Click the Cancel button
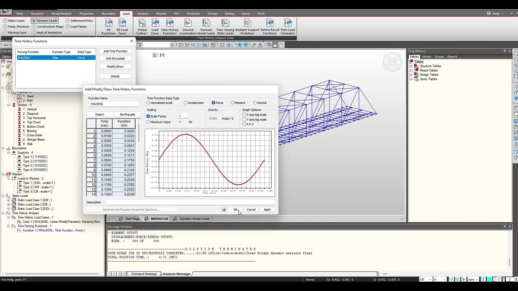Viewport: 518px width, 291px height. point(251,209)
